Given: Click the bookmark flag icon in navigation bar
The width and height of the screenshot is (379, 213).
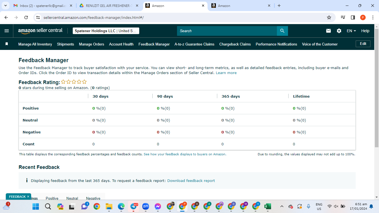Looking at the screenshot, I should click(x=7, y=44).
